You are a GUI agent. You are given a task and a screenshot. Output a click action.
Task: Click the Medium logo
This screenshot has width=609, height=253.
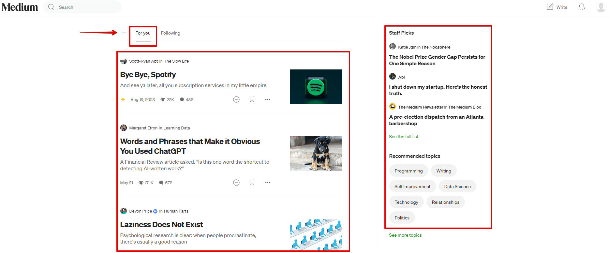coord(20,7)
